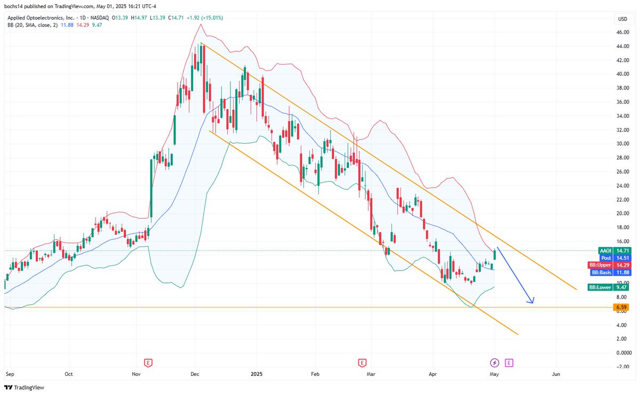The height and width of the screenshot is (395, 640).
Task: Click the +1.92 (+15.01%) change value
Action: click(205, 18)
